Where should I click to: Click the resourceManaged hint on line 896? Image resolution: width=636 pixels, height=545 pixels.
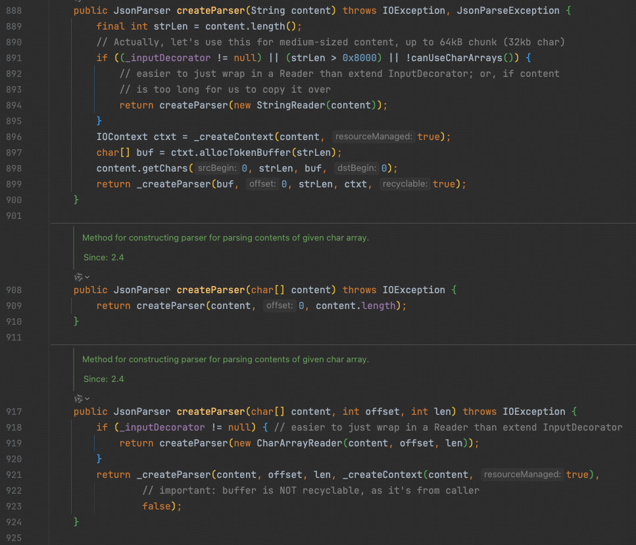(373, 137)
